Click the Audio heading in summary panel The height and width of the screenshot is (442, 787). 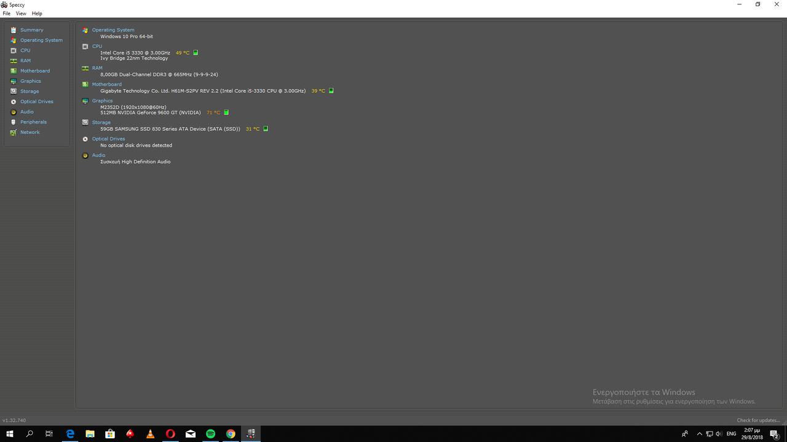(99, 155)
